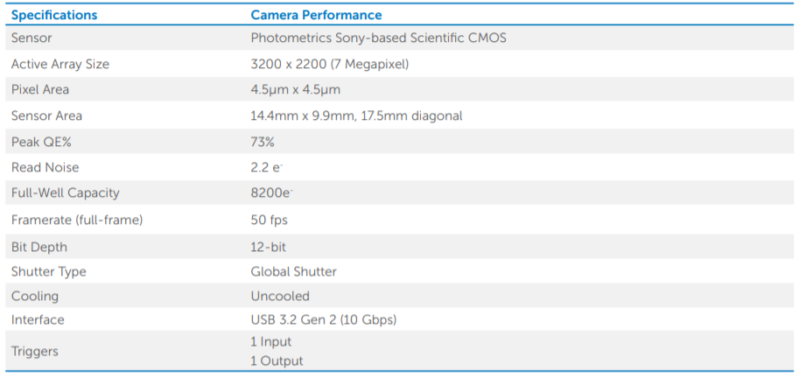Click the Uncooled cooling value
799x378 pixels.
click(x=280, y=296)
